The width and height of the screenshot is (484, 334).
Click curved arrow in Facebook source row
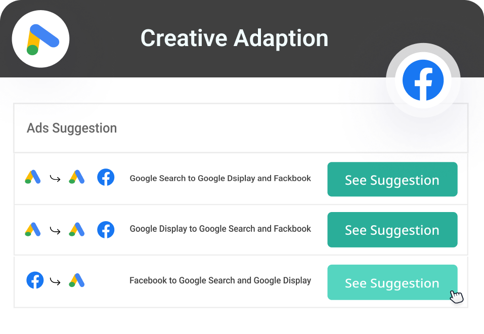pyautogui.click(x=55, y=281)
